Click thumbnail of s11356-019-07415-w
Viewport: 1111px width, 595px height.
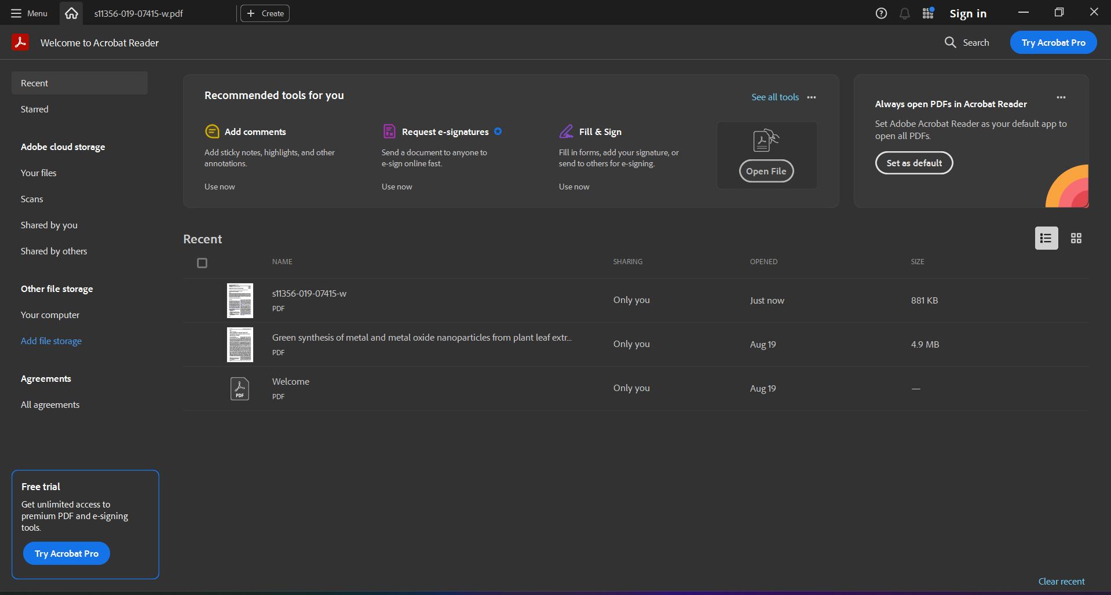point(240,300)
